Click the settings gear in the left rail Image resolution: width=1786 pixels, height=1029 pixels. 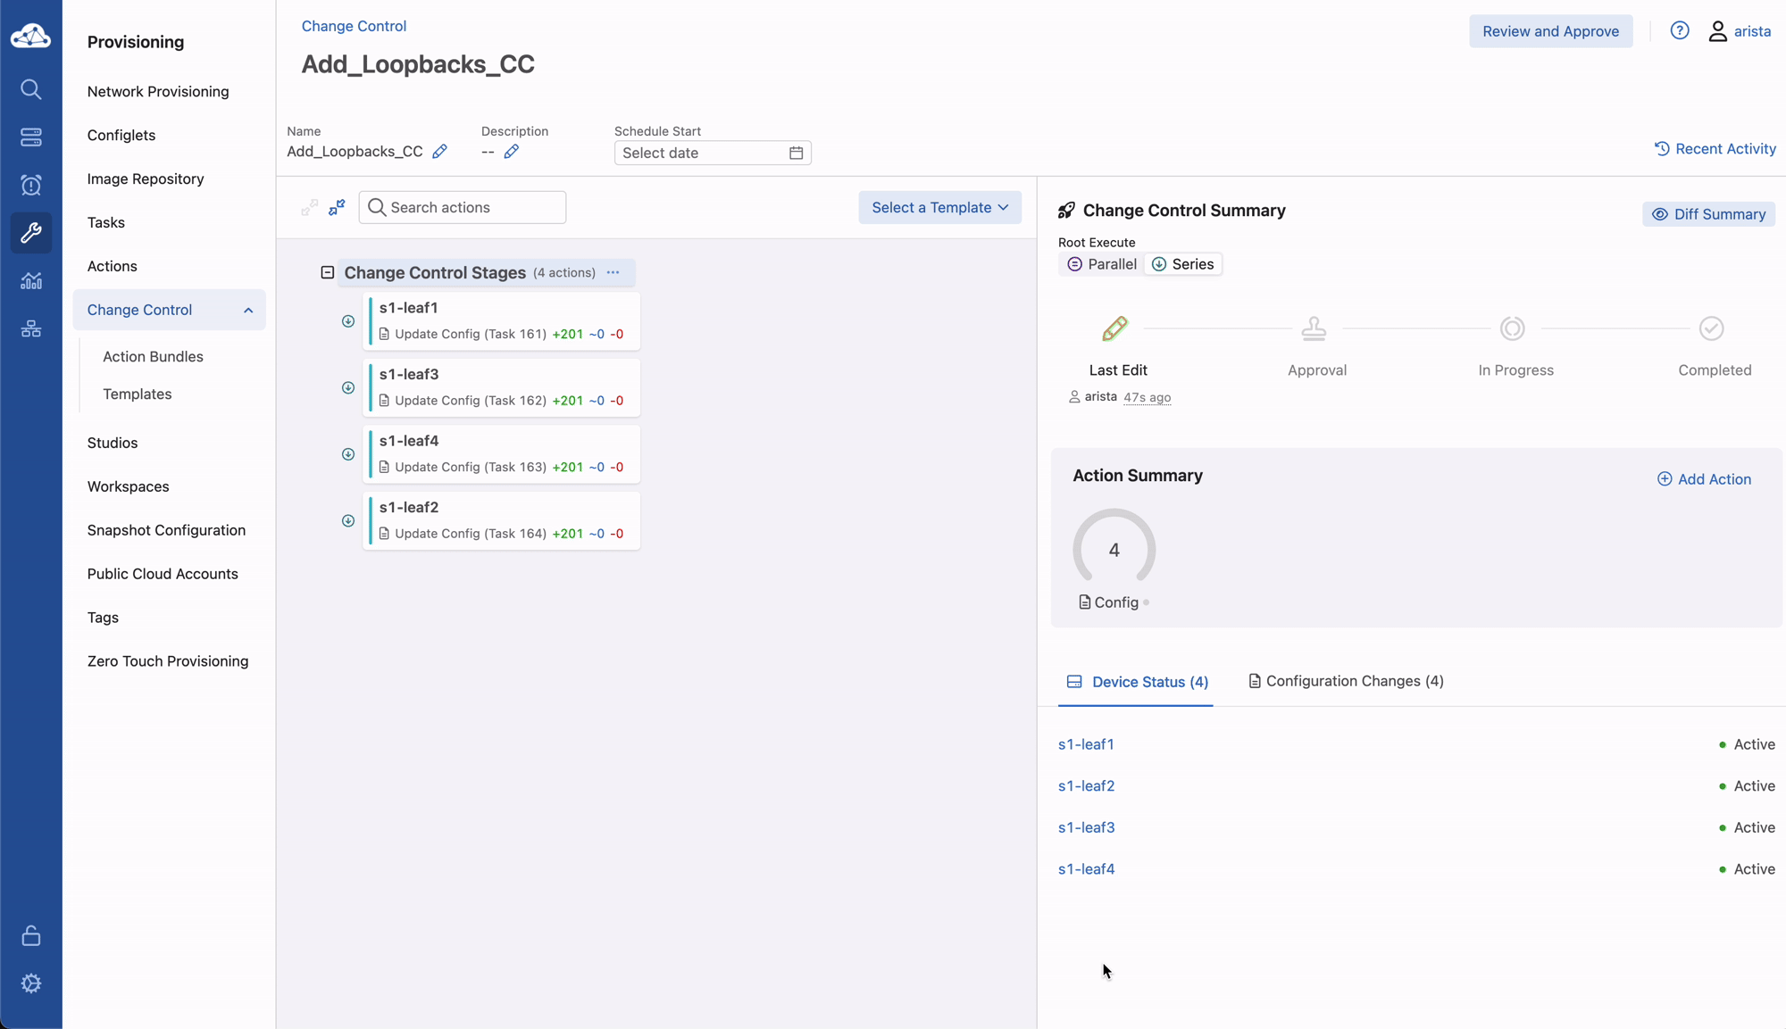tap(31, 983)
